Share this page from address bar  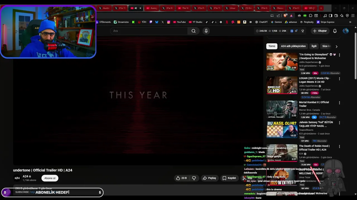(278, 16)
